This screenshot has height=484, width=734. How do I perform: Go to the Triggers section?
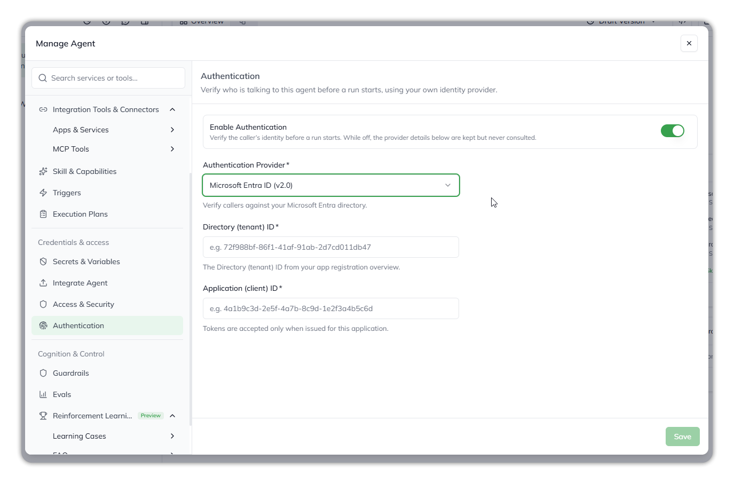(107, 193)
